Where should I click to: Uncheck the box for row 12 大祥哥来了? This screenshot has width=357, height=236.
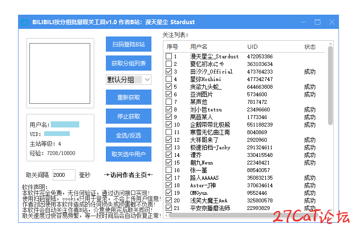click(x=169, y=140)
